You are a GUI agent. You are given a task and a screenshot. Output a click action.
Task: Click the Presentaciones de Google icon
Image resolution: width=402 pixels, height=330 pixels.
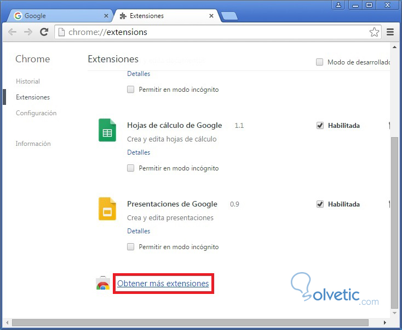tap(107, 209)
